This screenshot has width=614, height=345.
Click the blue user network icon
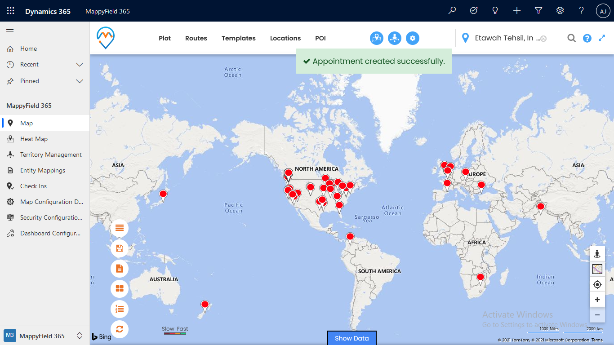pyautogui.click(x=395, y=38)
